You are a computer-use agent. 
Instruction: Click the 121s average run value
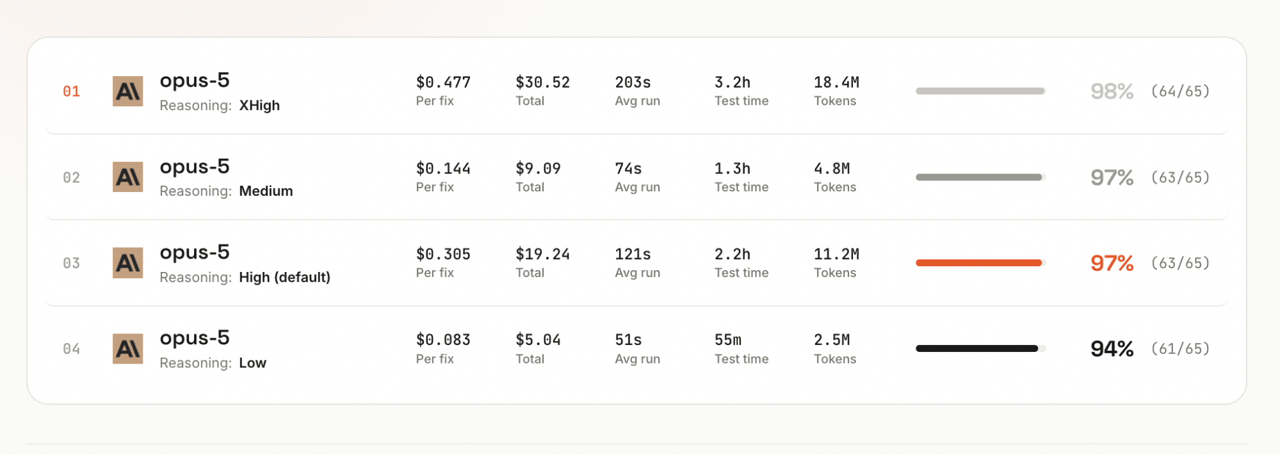(633, 254)
